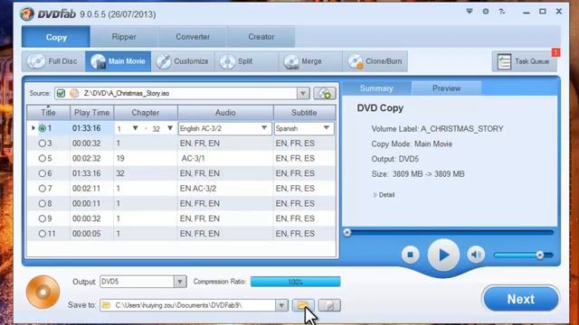This screenshot has width=579, height=325.
Task: Switch to the Ripper tab
Action: click(x=124, y=37)
